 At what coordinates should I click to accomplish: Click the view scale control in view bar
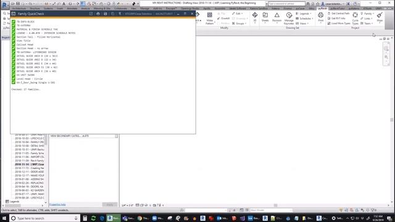[x=128, y=205]
